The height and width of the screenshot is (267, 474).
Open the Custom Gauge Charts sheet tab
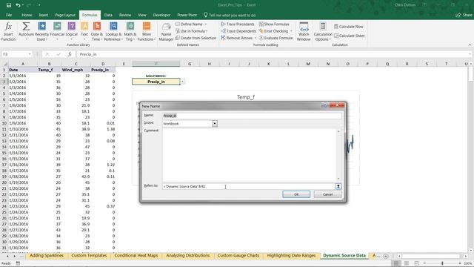pos(238,255)
